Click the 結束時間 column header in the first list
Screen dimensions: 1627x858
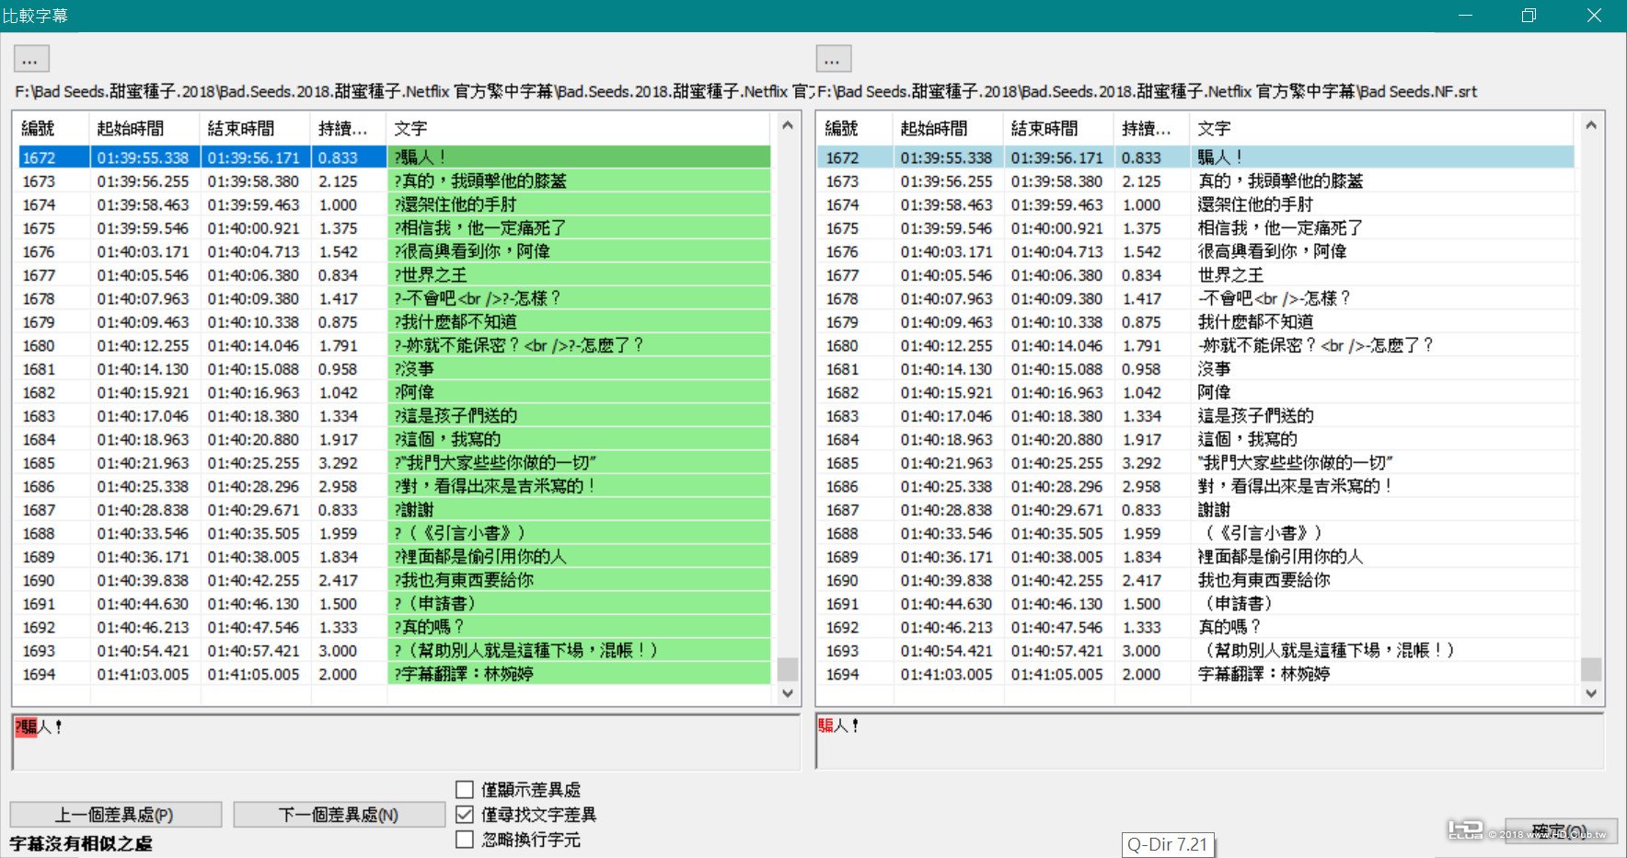pyautogui.click(x=255, y=128)
